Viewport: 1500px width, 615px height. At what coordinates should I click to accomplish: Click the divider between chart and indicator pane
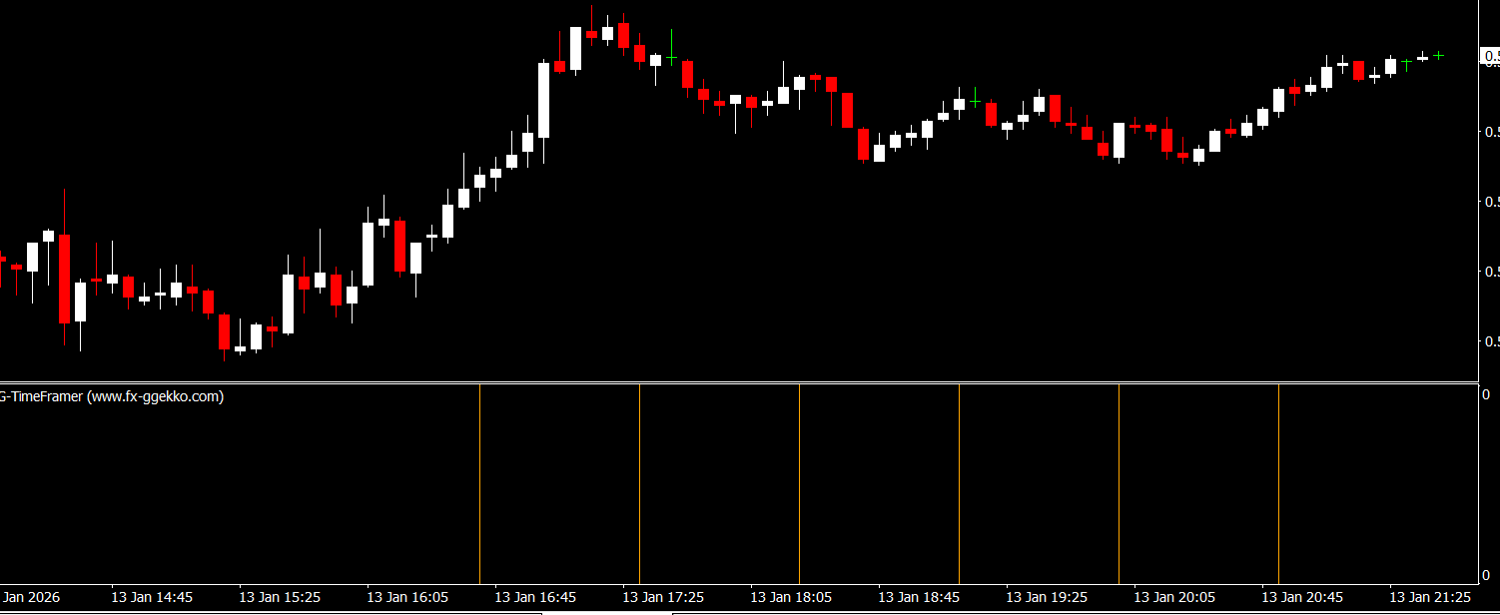[x=739, y=382]
